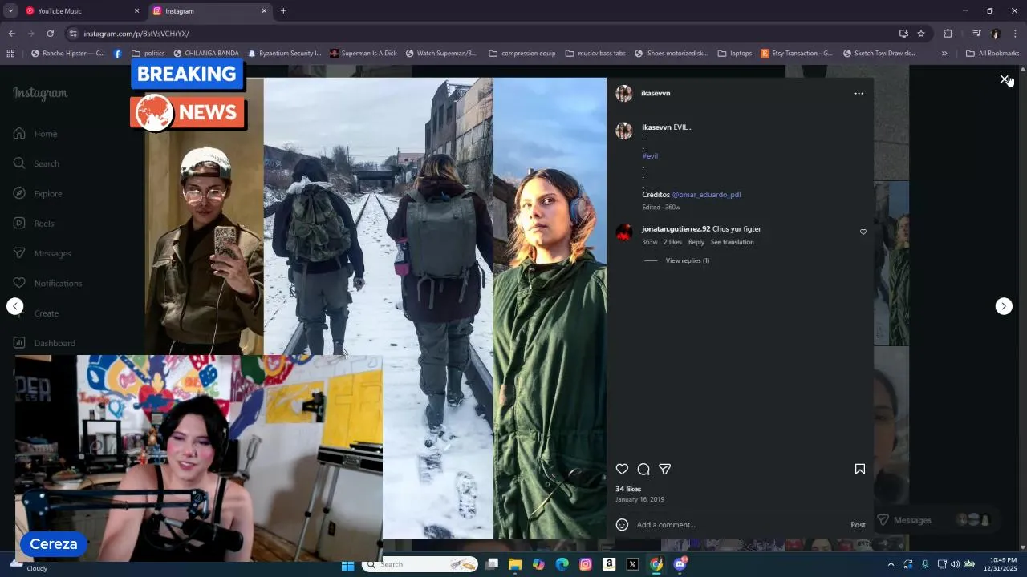Open Discord from the taskbar
Screen dimensions: 1027x577
coord(680,564)
